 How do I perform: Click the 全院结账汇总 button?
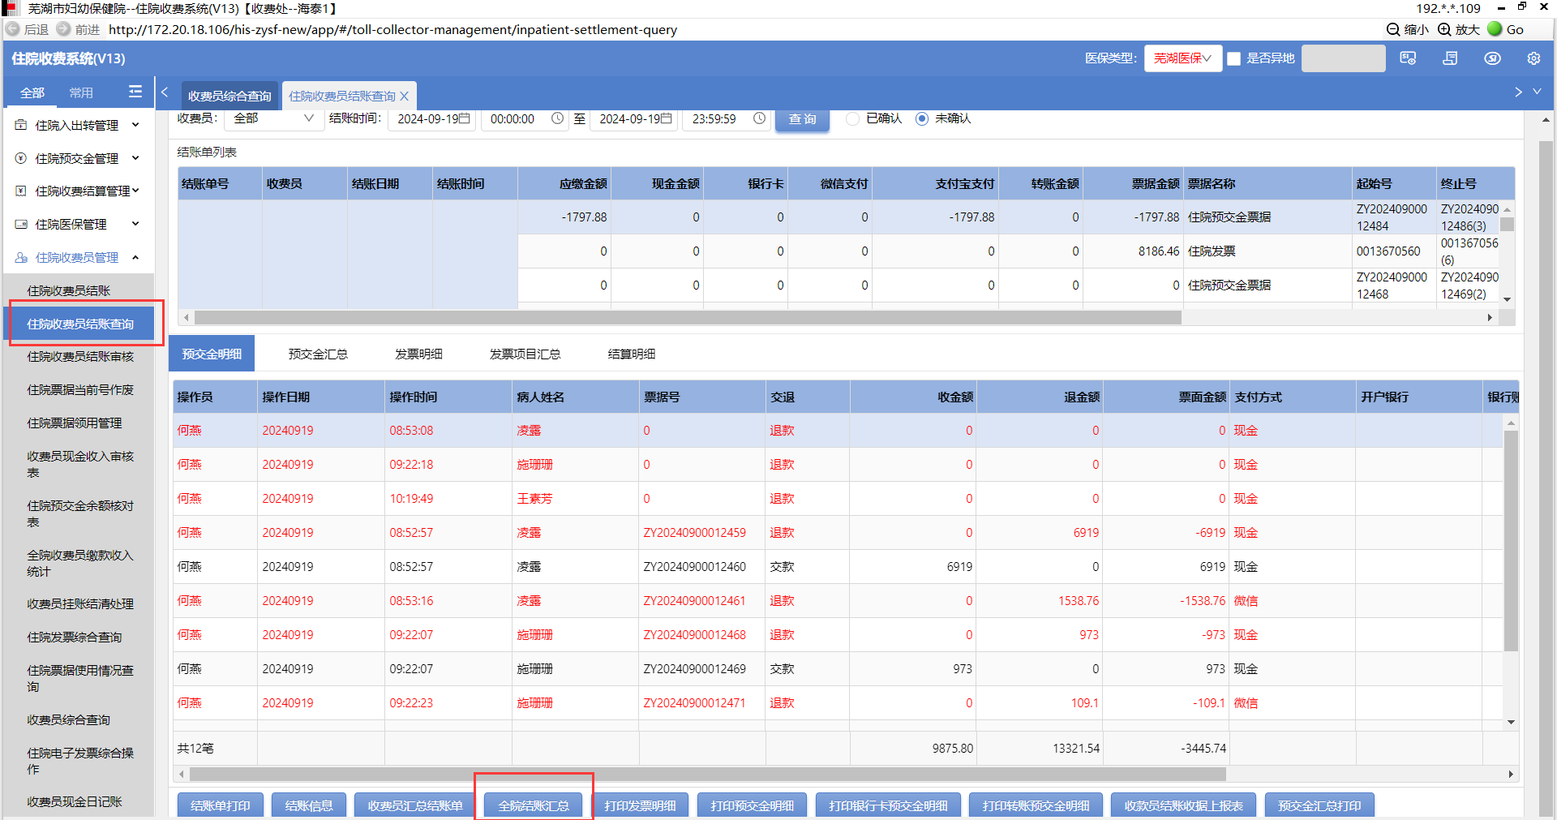pos(534,805)
